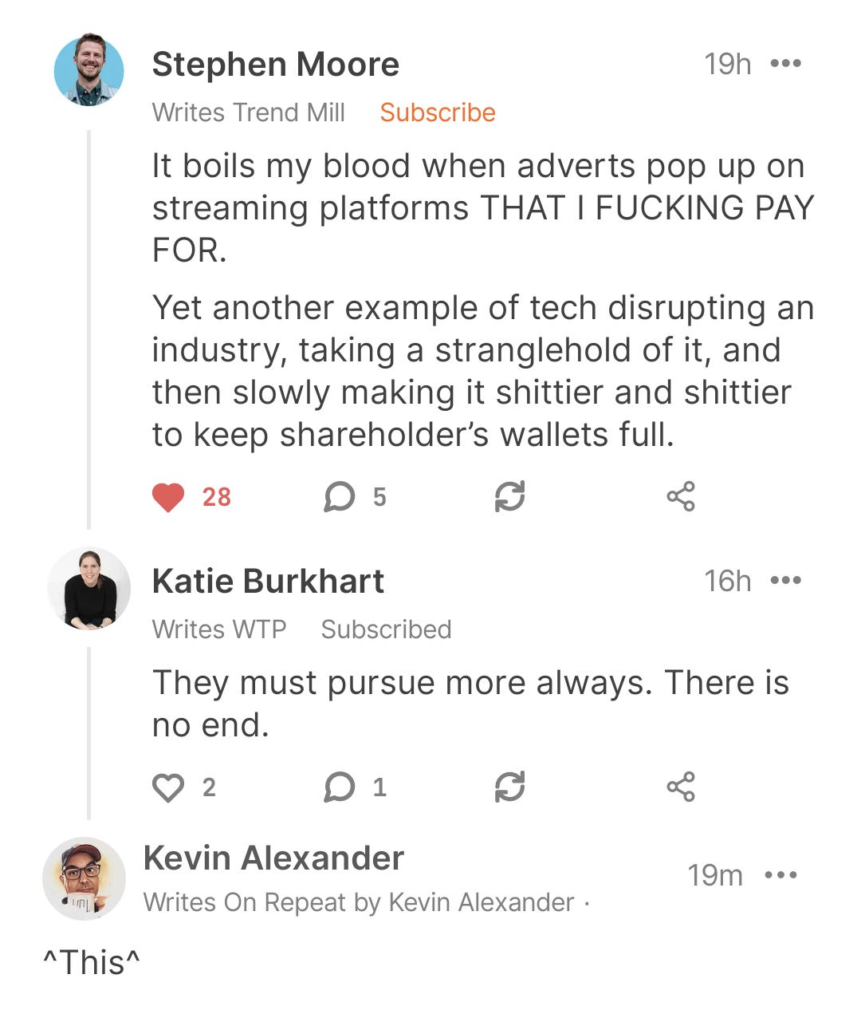Share Stephen Moore's note
The height and width of the screenshot is (1010, 861).
pos(681,497)
